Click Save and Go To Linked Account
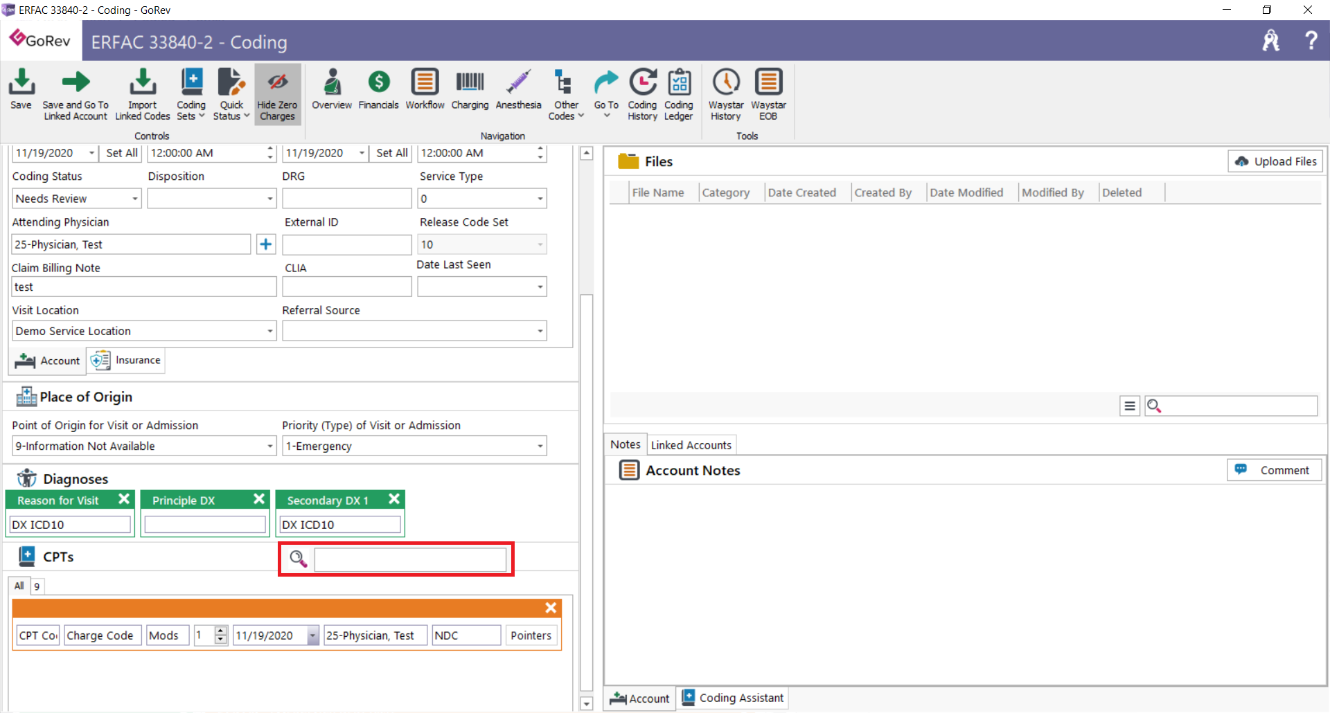The width and height of the screenshot is (1330, 713). 76,94
